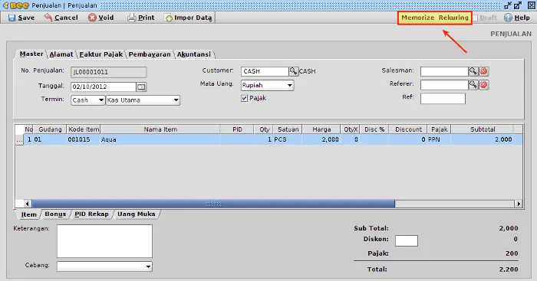Click the row ellipsis button
Screen dimensions: 537x281
click(x=19, y=140)
